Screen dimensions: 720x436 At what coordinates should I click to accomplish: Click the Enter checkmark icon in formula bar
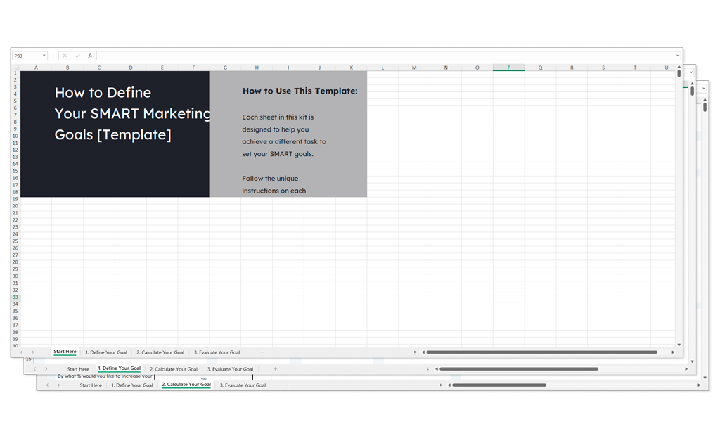pos(77,56)
